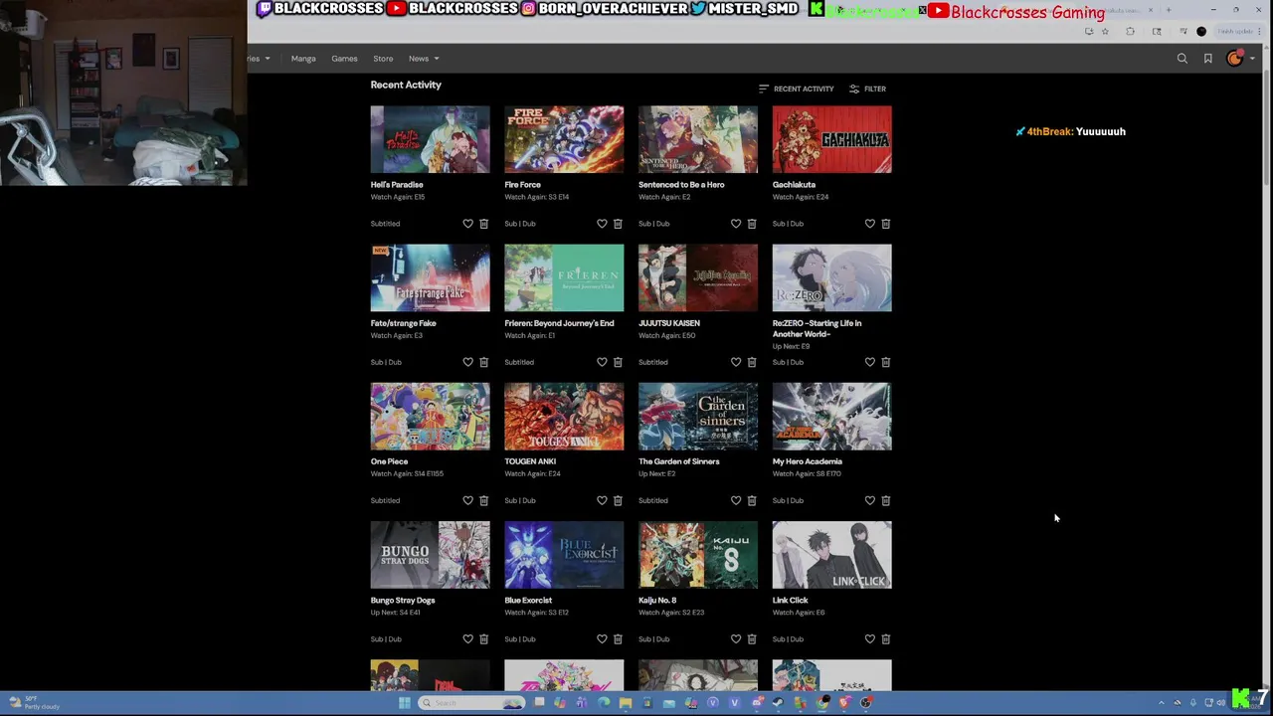Toggle favorite heart for Fire Force
Image resolution: width=1273 pixels, height=716 pixels.
(602, 224)
